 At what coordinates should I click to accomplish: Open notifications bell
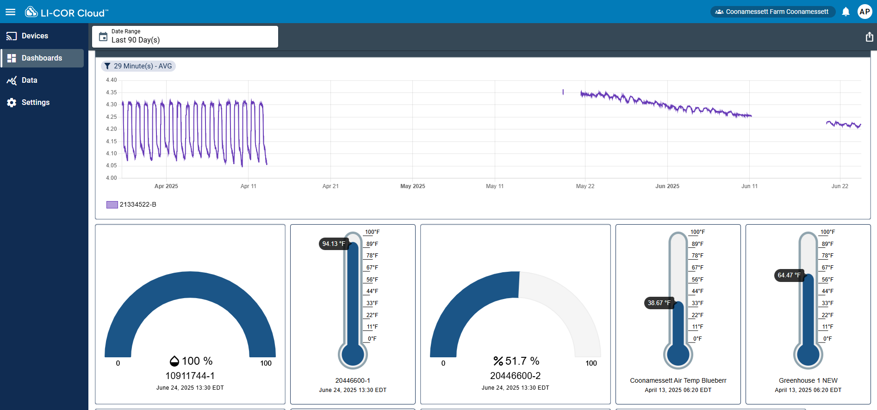pyautogui.click(x=846, y=12)
